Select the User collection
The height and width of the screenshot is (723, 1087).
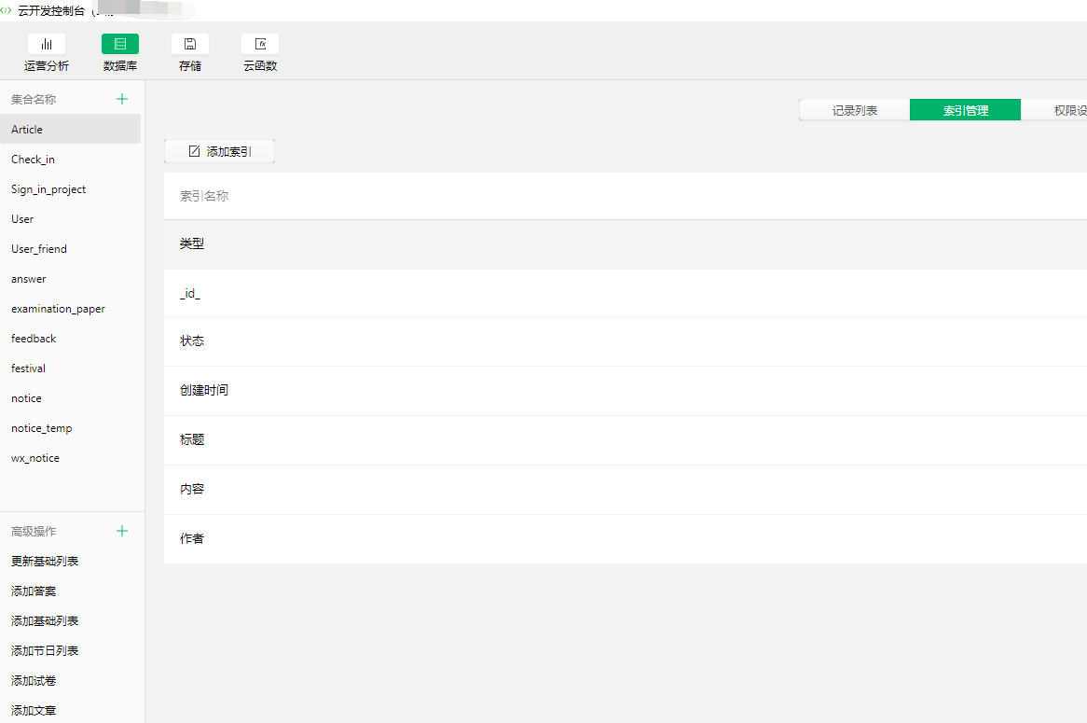coord(70,219)
